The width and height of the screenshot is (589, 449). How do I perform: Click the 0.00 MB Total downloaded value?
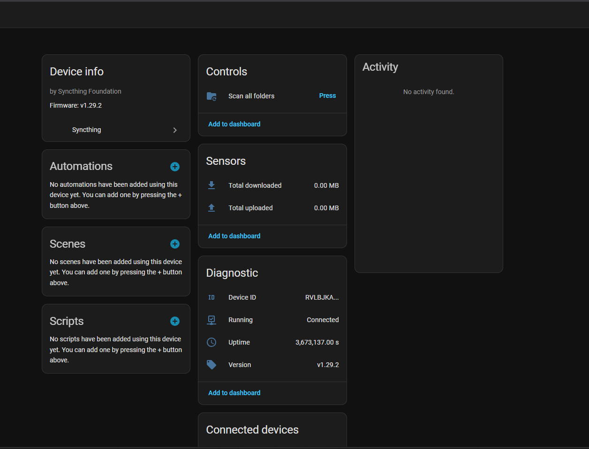pos(326,185)
